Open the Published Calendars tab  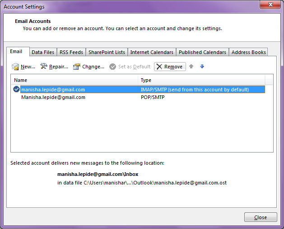point(202,52)
